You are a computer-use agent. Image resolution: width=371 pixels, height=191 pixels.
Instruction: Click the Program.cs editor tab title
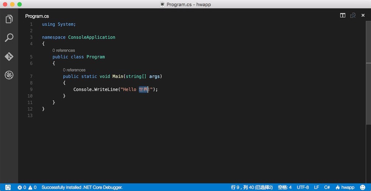37,16
